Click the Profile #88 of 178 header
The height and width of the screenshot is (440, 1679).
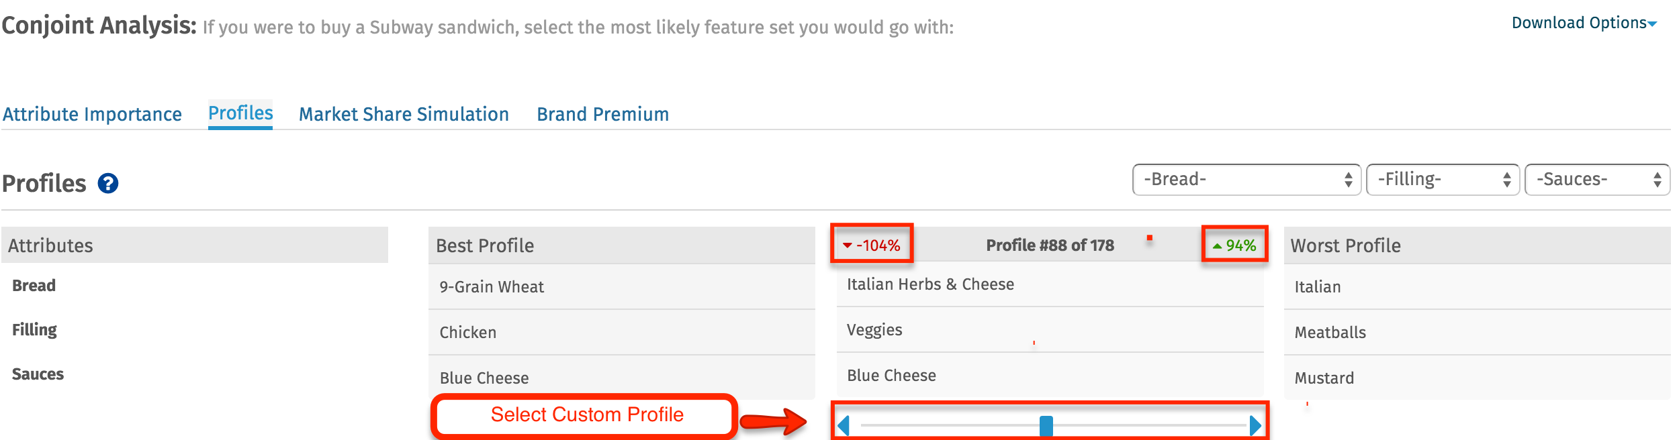(1050, 245)
